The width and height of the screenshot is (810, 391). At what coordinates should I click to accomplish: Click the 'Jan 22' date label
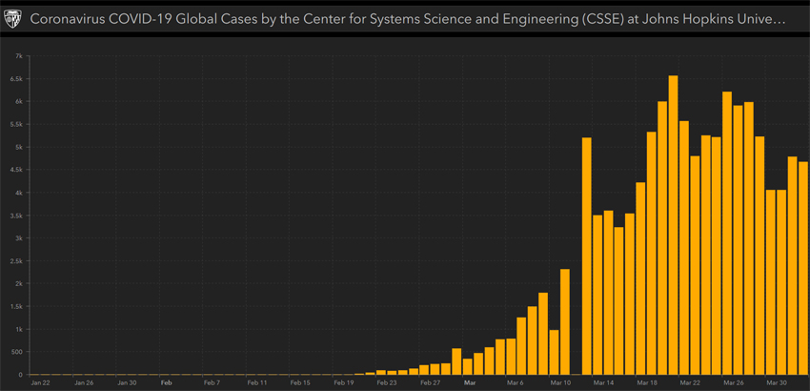41,382
